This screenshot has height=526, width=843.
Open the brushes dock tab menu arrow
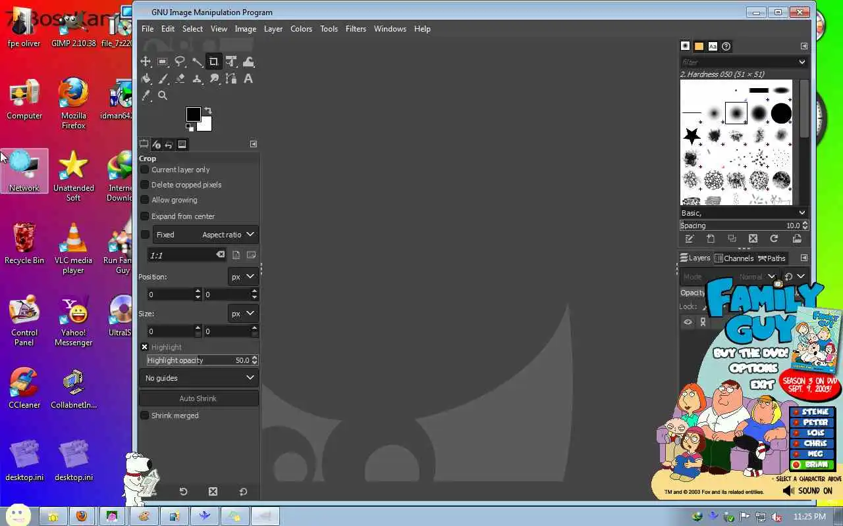pos(804,46)
